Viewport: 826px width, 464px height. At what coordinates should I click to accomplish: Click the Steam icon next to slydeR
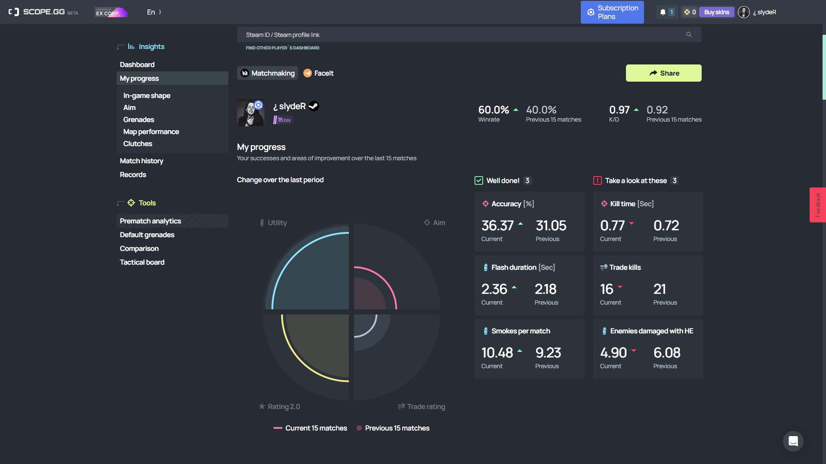tap(314, 106)
